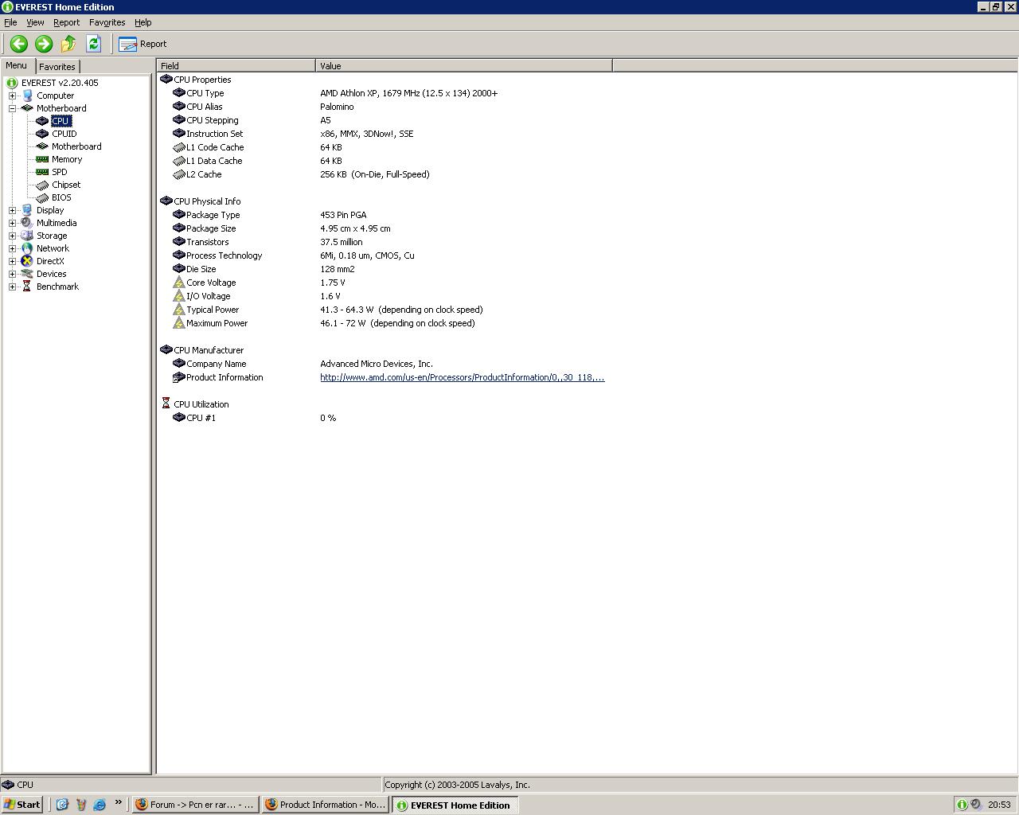Click the EVEREST system tray icon
Screen dimensions: 1019x815
pos(962,805)
